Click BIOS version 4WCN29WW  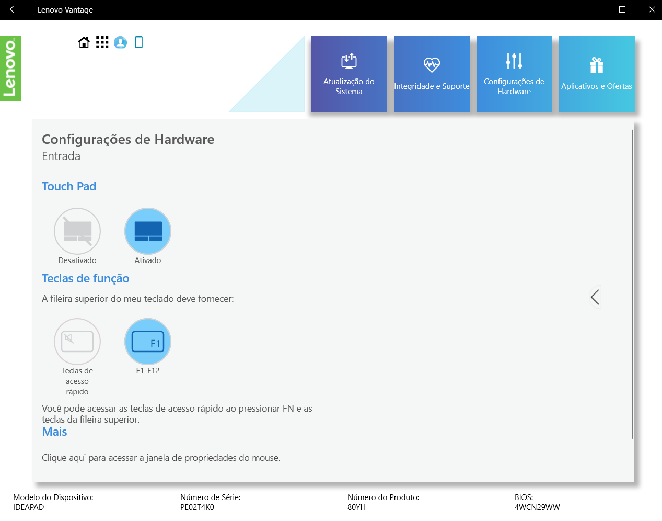[537, 507]
